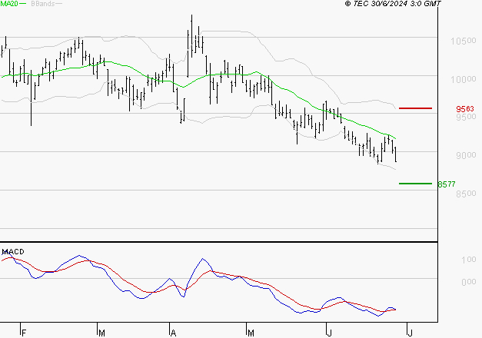Click the TEC 30/6/2024 copyright text

(x=393, y=4)
